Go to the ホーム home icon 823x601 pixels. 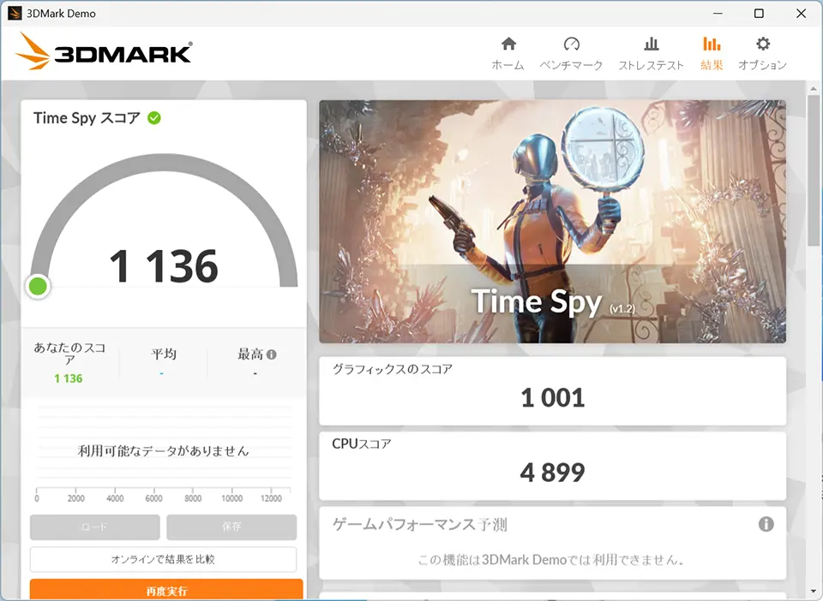tap(508, 44)
